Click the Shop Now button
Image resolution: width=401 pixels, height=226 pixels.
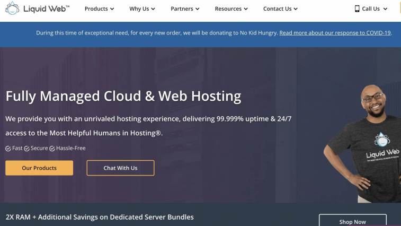click(353, 220)
